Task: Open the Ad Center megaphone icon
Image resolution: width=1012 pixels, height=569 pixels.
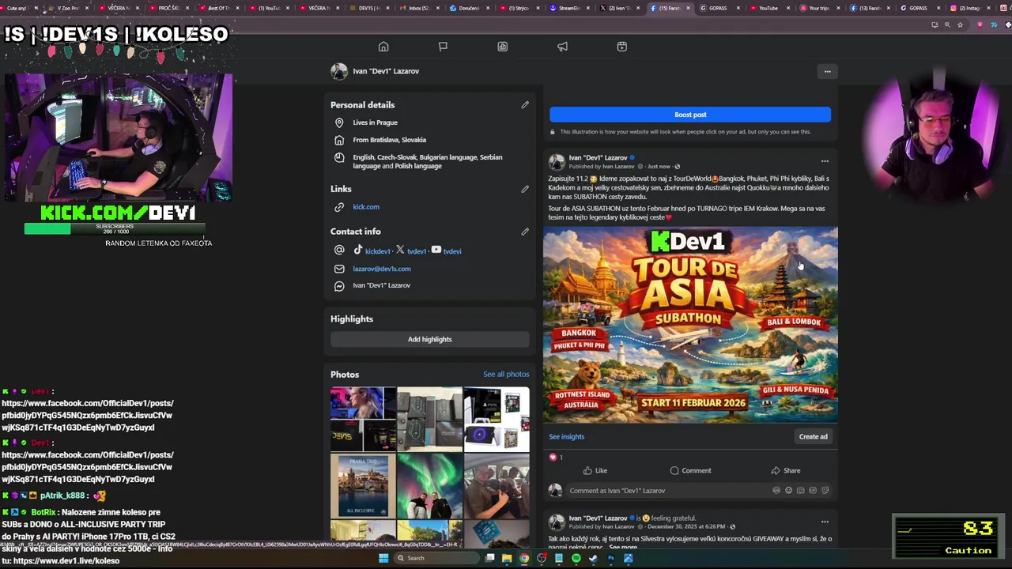Action: [x=562, y=47]
